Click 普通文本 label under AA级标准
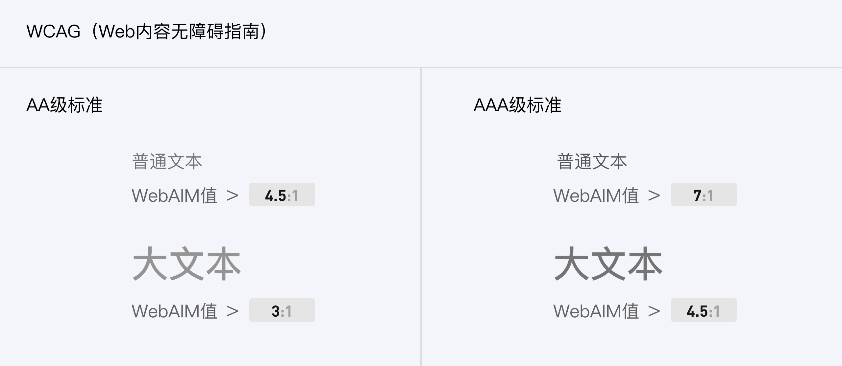Screen dimensions: 842x366 pos(167,162)
